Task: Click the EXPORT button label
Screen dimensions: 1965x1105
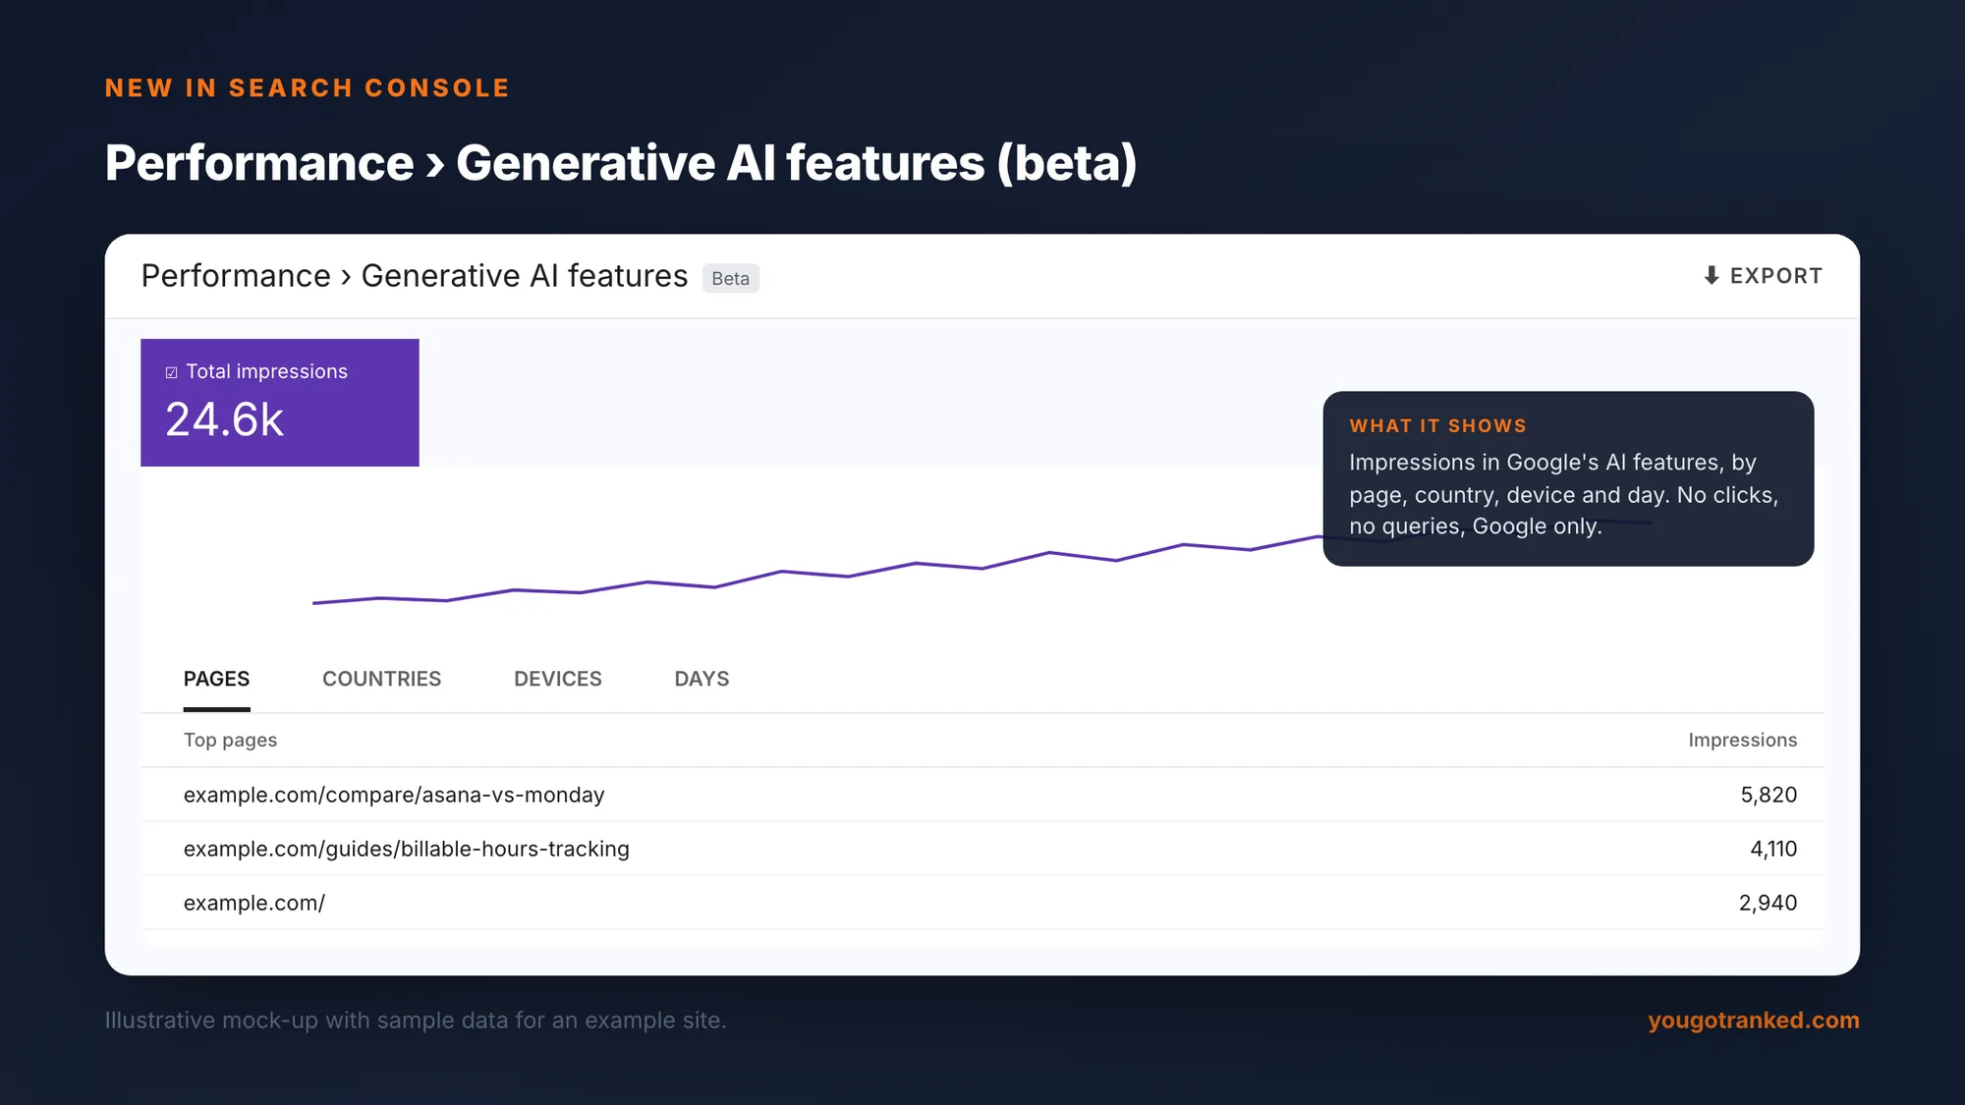Action: 1776,276
